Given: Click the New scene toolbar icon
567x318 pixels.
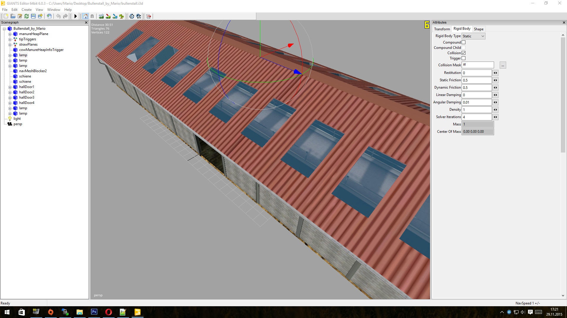Looking at the screenshot, I should click(6, 16).
